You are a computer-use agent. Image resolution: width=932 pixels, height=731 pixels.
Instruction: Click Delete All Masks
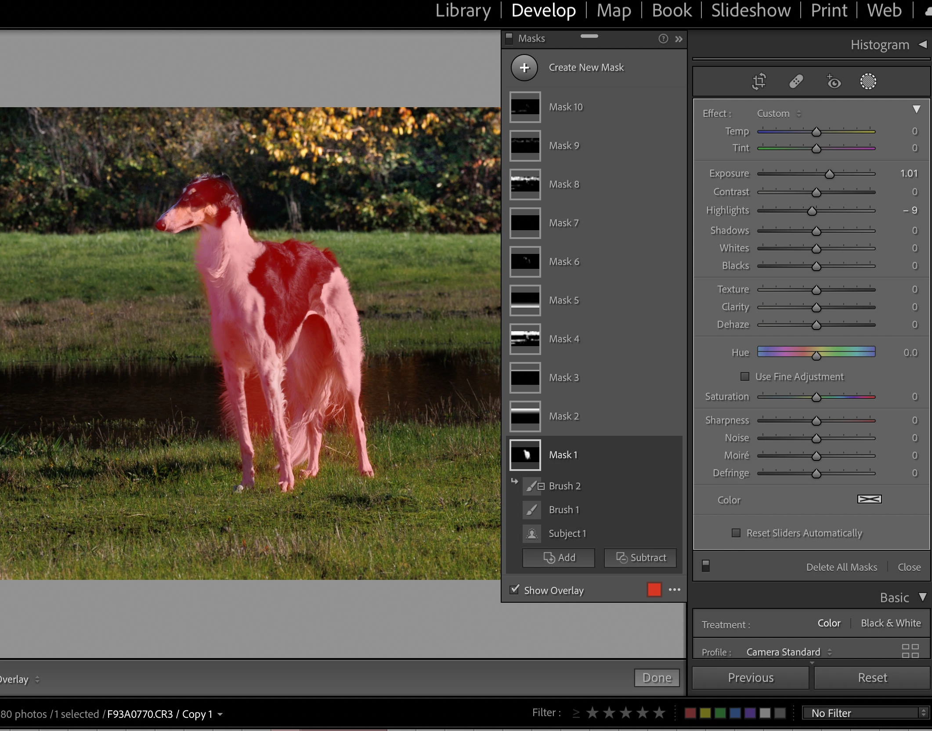click(841, 567)
